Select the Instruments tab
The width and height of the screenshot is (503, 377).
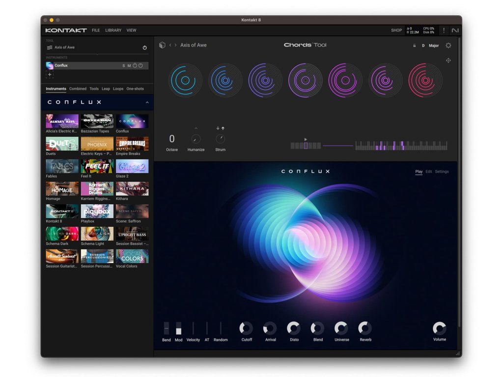(56, 89)
